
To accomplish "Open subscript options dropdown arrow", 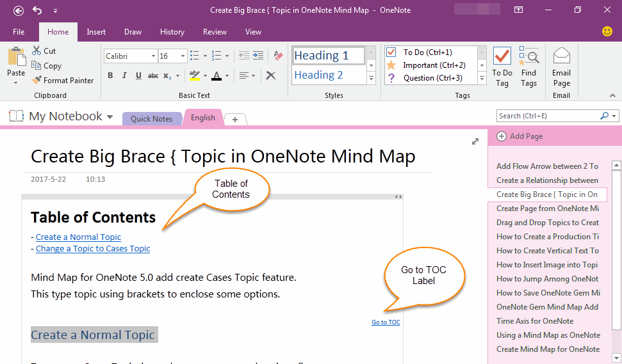I will click(177, 75).
